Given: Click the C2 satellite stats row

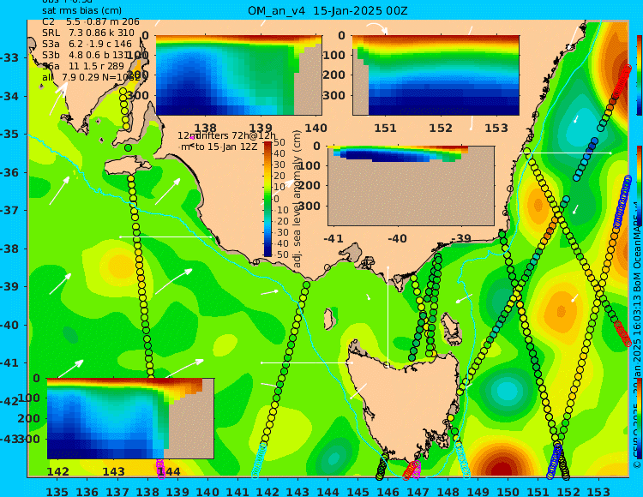Looking at the screenshot, I should tap(91, 21).
